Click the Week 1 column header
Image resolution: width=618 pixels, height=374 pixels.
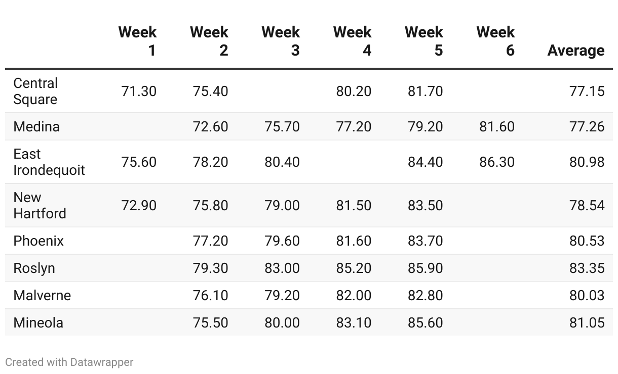click(137, 41)
